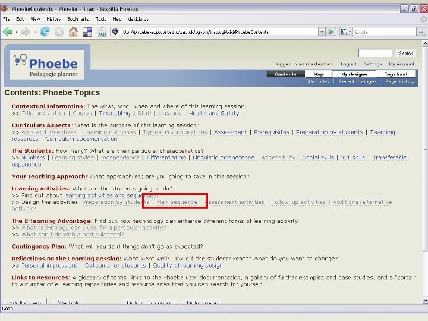
Task: Open the Title Index link
Action: [317, 81]
